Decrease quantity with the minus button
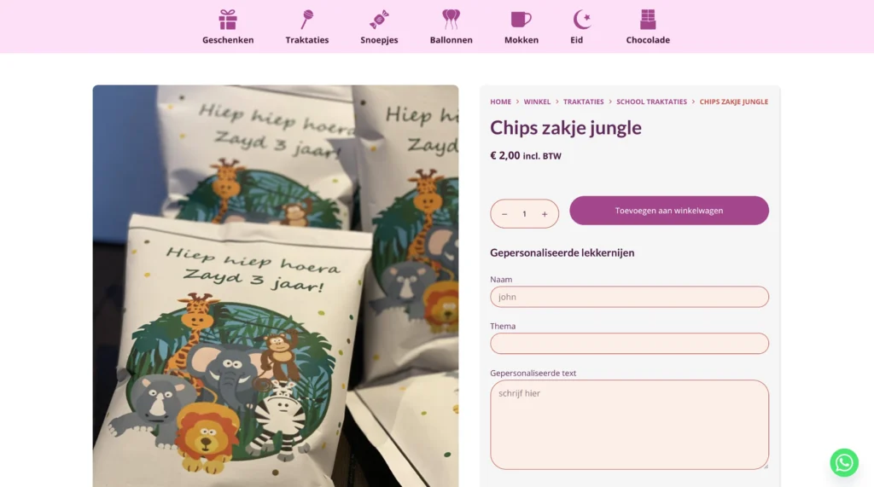The image size is (874, 487). tap(504, 214)
